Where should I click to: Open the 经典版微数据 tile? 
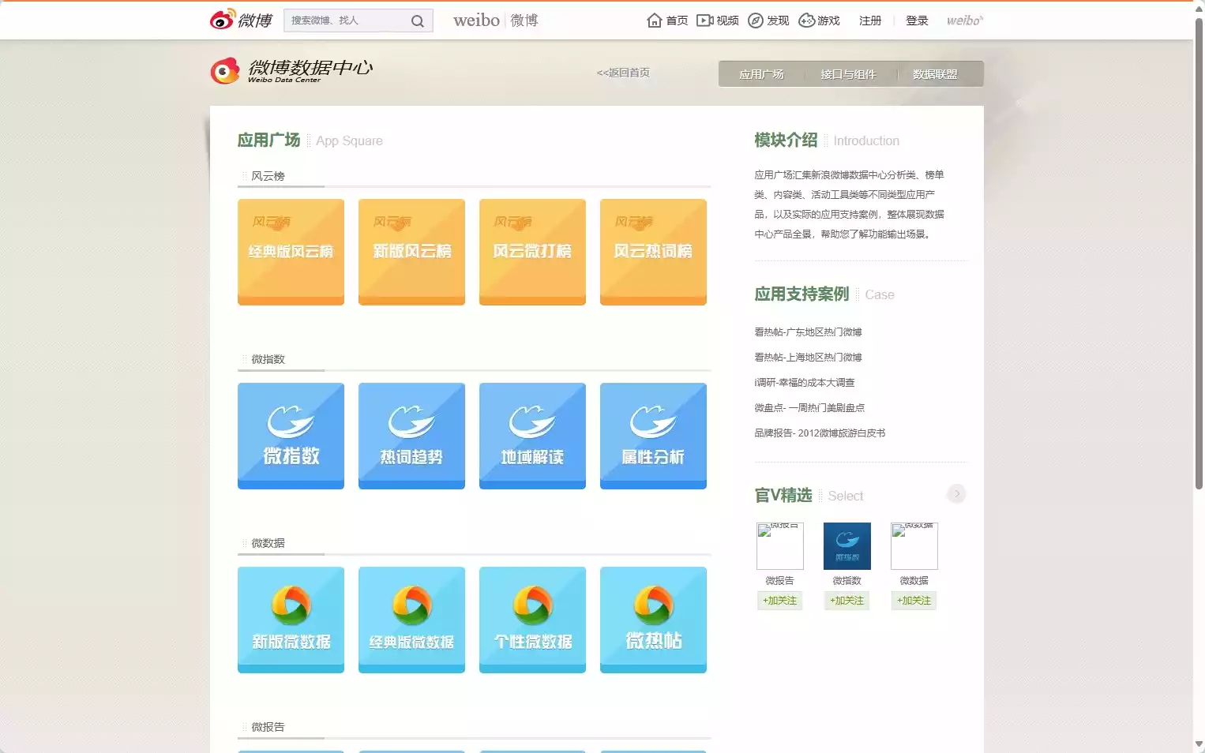pyautogui.click(x=411, y=620)
